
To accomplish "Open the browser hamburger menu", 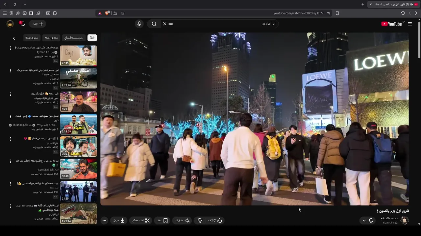I will [5, 13].
